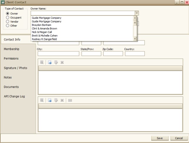Click the search icon in upper grid toolbar
The image size is (189, 143).
click(x=42, y=62)
